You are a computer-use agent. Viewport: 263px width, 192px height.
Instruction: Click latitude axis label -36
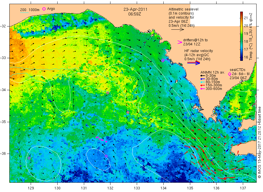pyautogui.click(x=3, y=154)
